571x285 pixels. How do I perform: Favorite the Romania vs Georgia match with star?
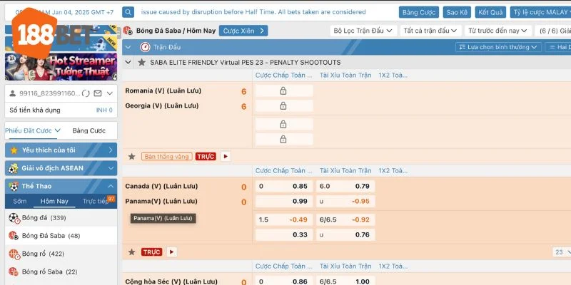click(131, 156)
